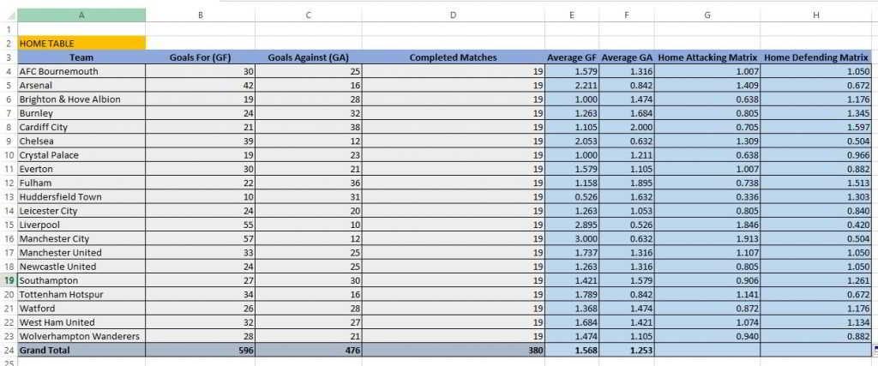The width and height of the screenshot is (878, 366).
Task: Select the AFC Bournemouth cell
Action: (81, 71)
